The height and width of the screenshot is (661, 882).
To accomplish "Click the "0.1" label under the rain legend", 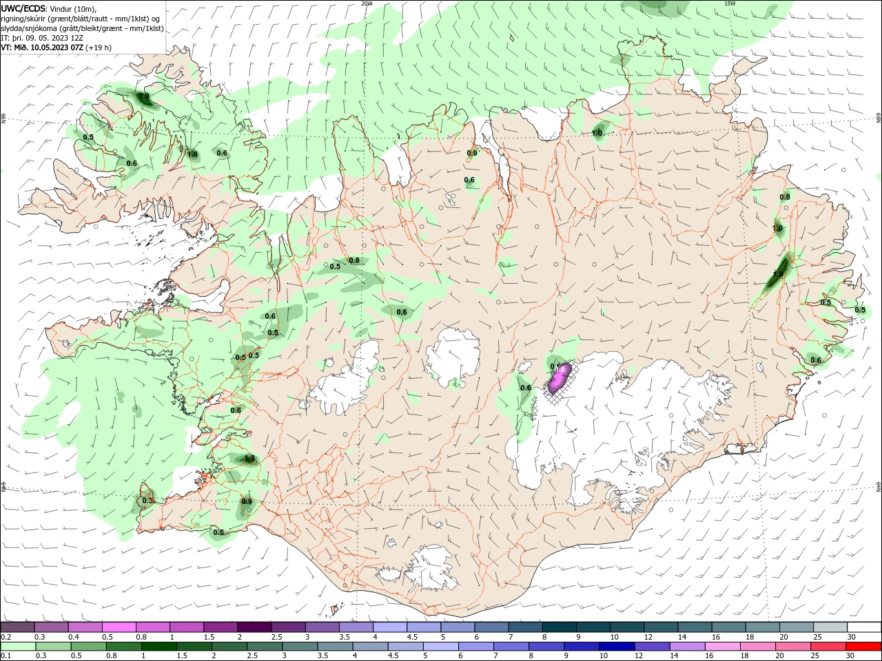I will (x=6, y=655).
